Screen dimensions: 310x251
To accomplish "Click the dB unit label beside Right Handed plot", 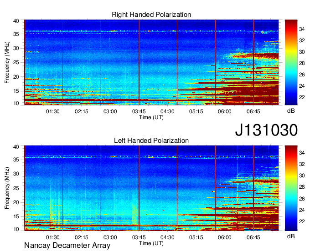I will [291, 111].
